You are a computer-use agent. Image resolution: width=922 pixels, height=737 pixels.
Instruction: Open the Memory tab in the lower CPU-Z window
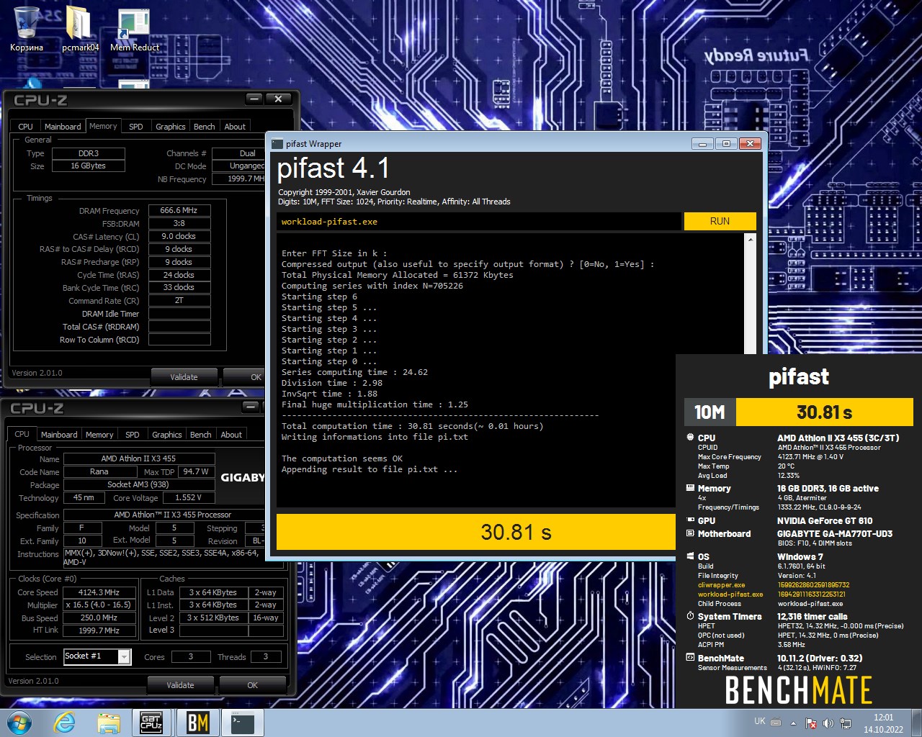pyautogui.click(x=99, y=435)
